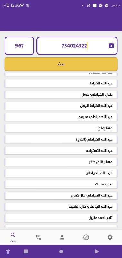Viewport: 122px width, 258px height.
Task: Select result مستر قلق هكر
Action: [61, 162]
